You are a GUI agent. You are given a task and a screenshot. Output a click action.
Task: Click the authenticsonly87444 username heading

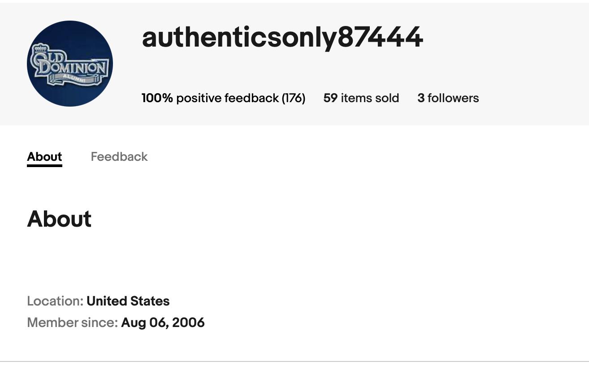pyautogui.click(x=282, y=37)
